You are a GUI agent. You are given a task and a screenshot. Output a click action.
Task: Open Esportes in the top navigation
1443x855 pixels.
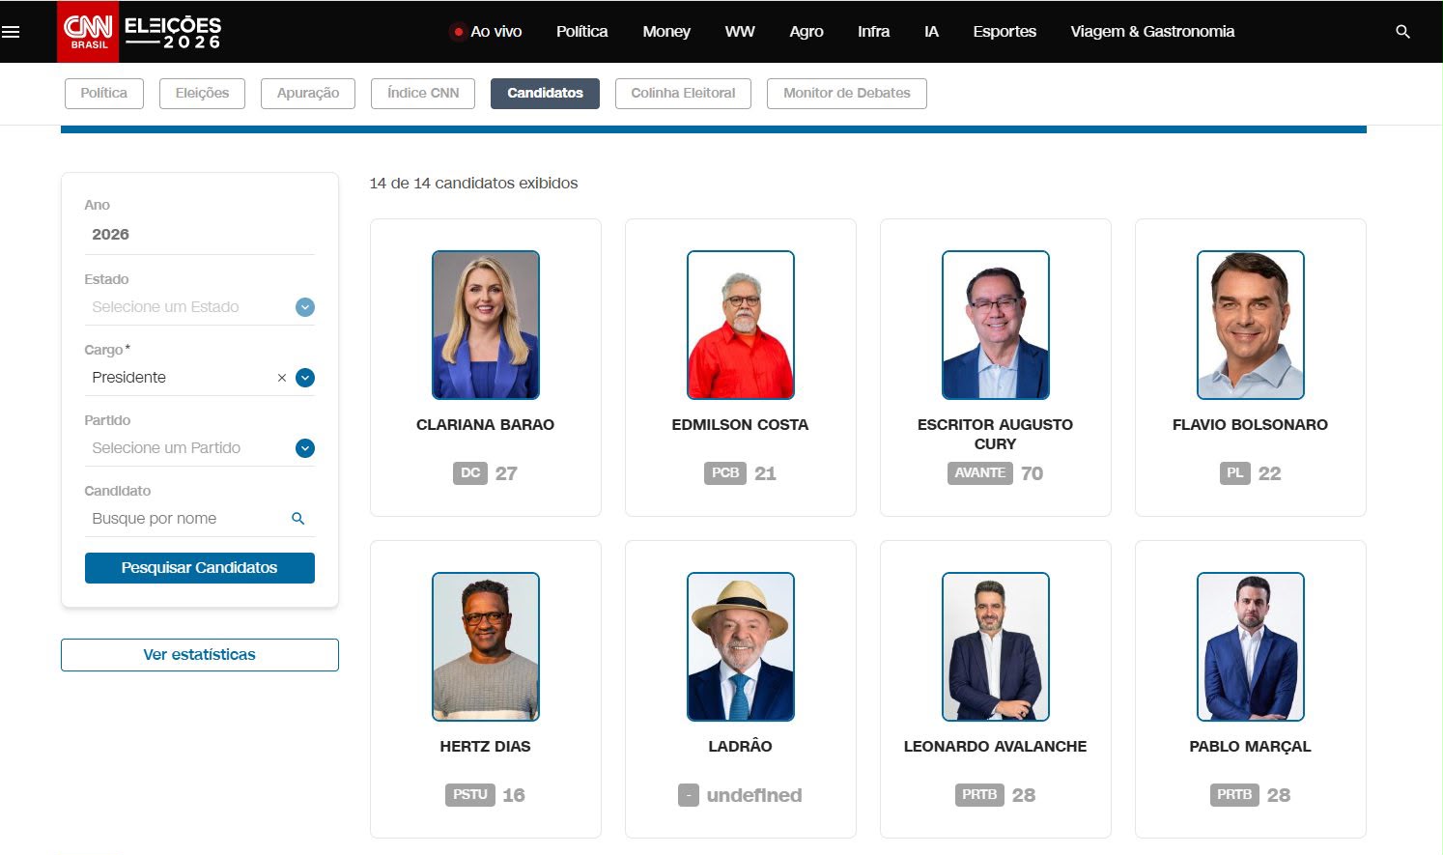pyautogui.click(x=1004, y=32)
